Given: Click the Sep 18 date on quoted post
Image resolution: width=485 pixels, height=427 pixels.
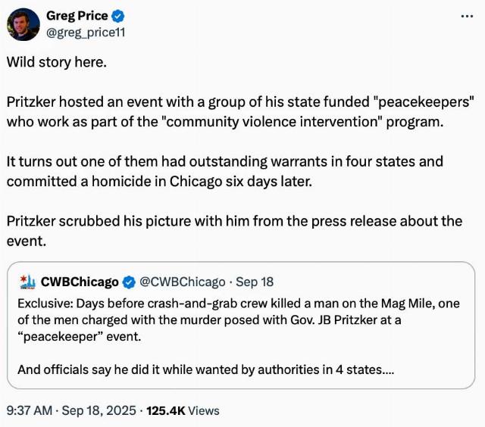Looking at the screenshot, I should tap(255, 282).
